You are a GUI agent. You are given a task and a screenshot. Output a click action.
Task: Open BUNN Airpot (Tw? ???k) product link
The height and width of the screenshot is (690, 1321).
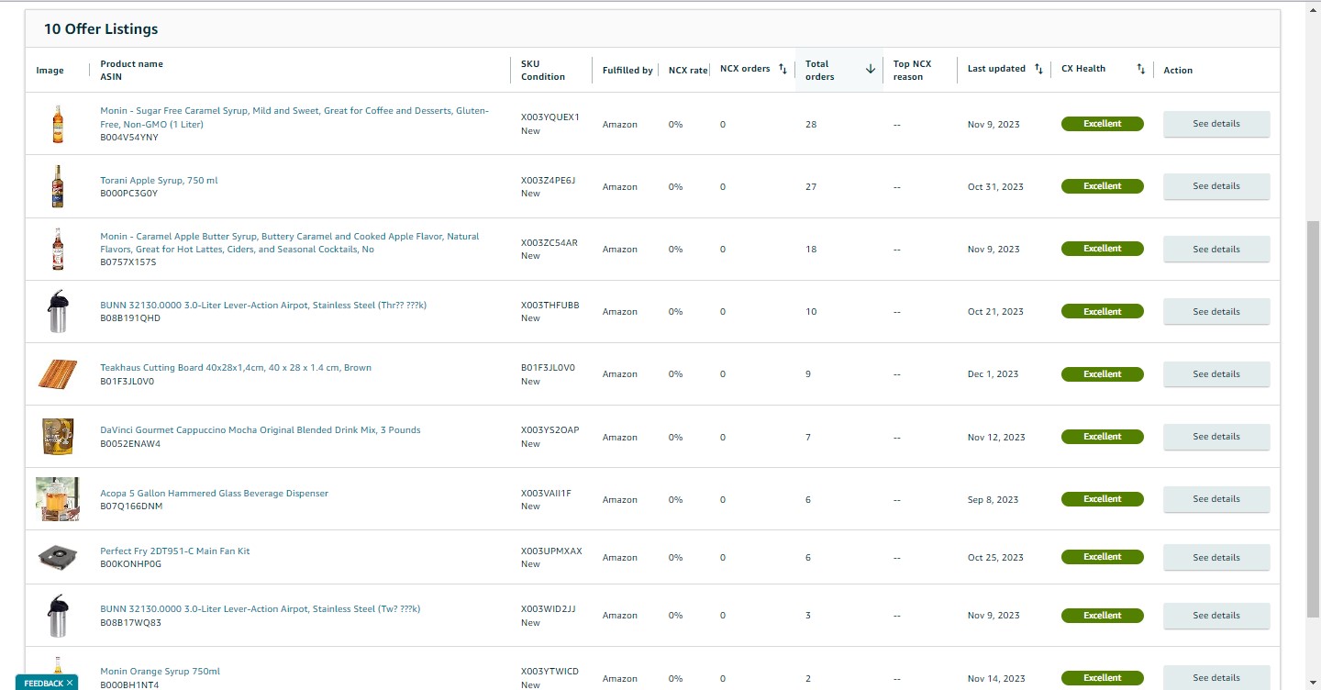(261, 609)
